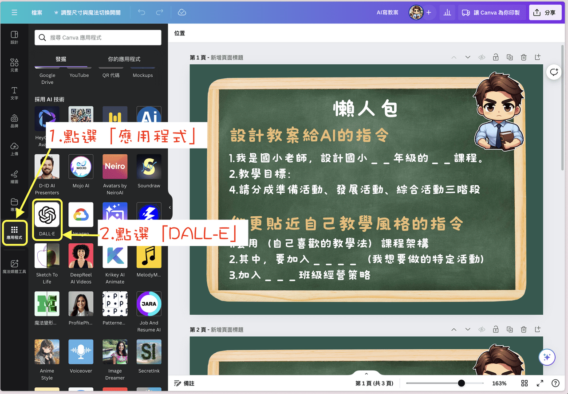This screenshot has height=394, width=568.
Task: Expand the bottom notes area via center chevron
Action: [x=366, y=374]
